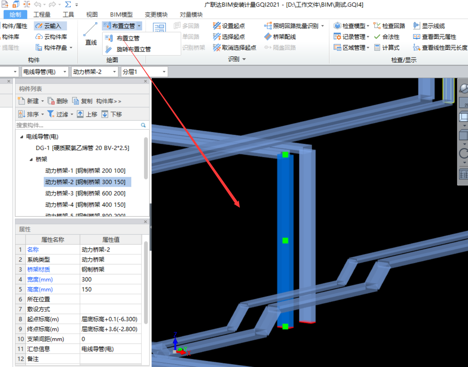Click 取消选择起点 tool
Viewport: 468px width, 367px height.
(x=235, y=48)
